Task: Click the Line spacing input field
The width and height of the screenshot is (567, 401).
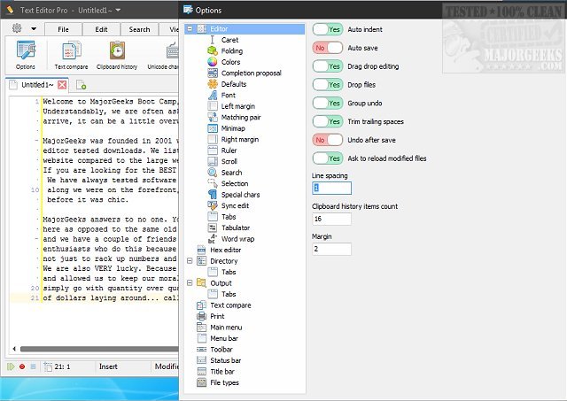Action: pos(331,189)
